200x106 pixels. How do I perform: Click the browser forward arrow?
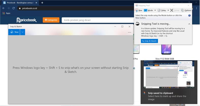click(x=9, y=8)
